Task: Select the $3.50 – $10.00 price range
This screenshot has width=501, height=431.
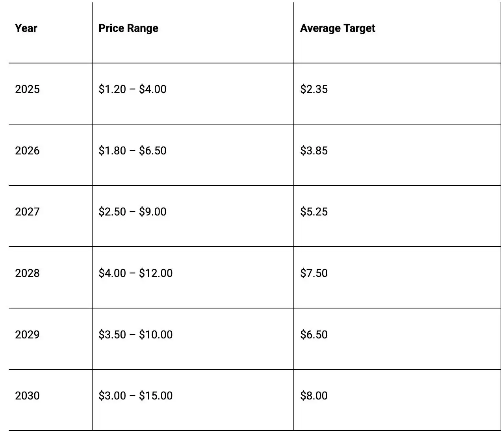Action: pos(135,334)
